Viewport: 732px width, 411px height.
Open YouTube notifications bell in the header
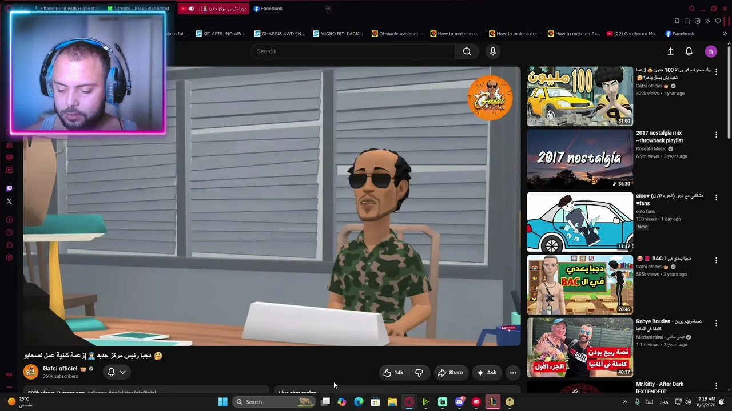[689, 51]
